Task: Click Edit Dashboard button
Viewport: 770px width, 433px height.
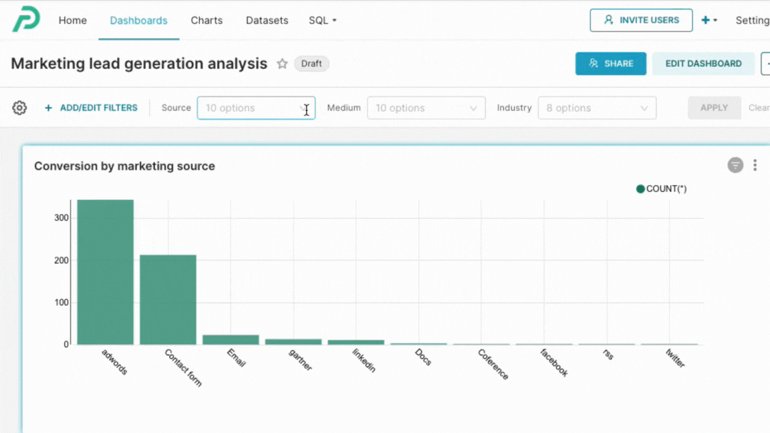Action: (703, 63)
